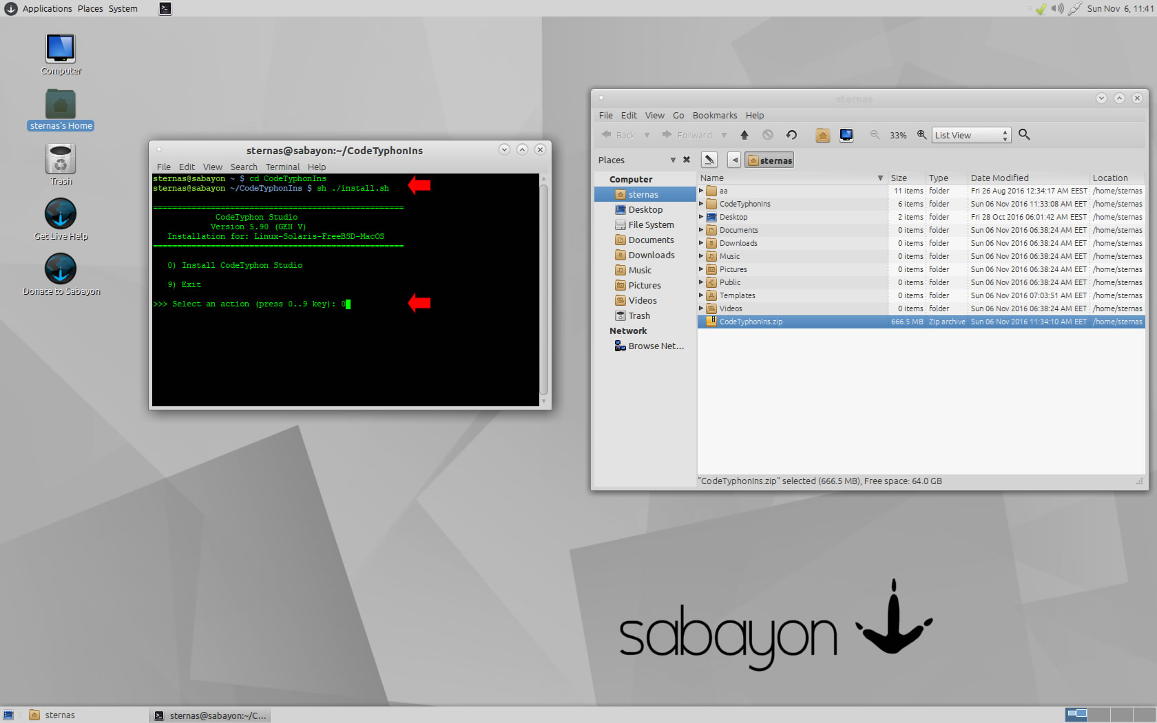Select the Public folder row
The image size is (1157, 723).
click(x=921, y=282)
